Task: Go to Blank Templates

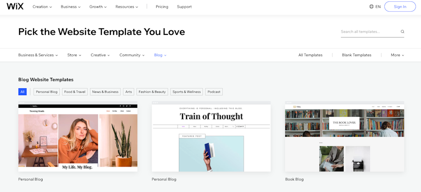Action: pos(356,55)
